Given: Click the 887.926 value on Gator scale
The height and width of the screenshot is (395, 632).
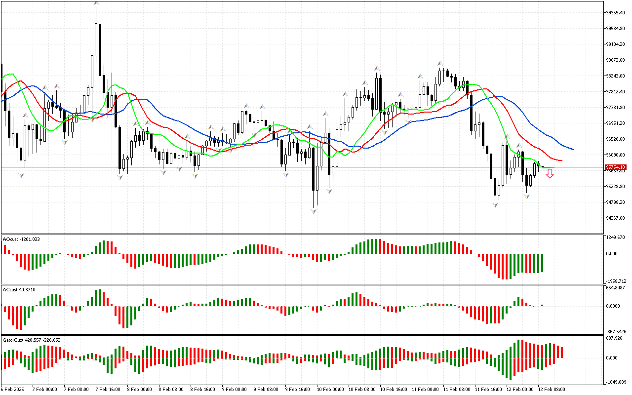Looking at the screenshot, I should (615, 338).
